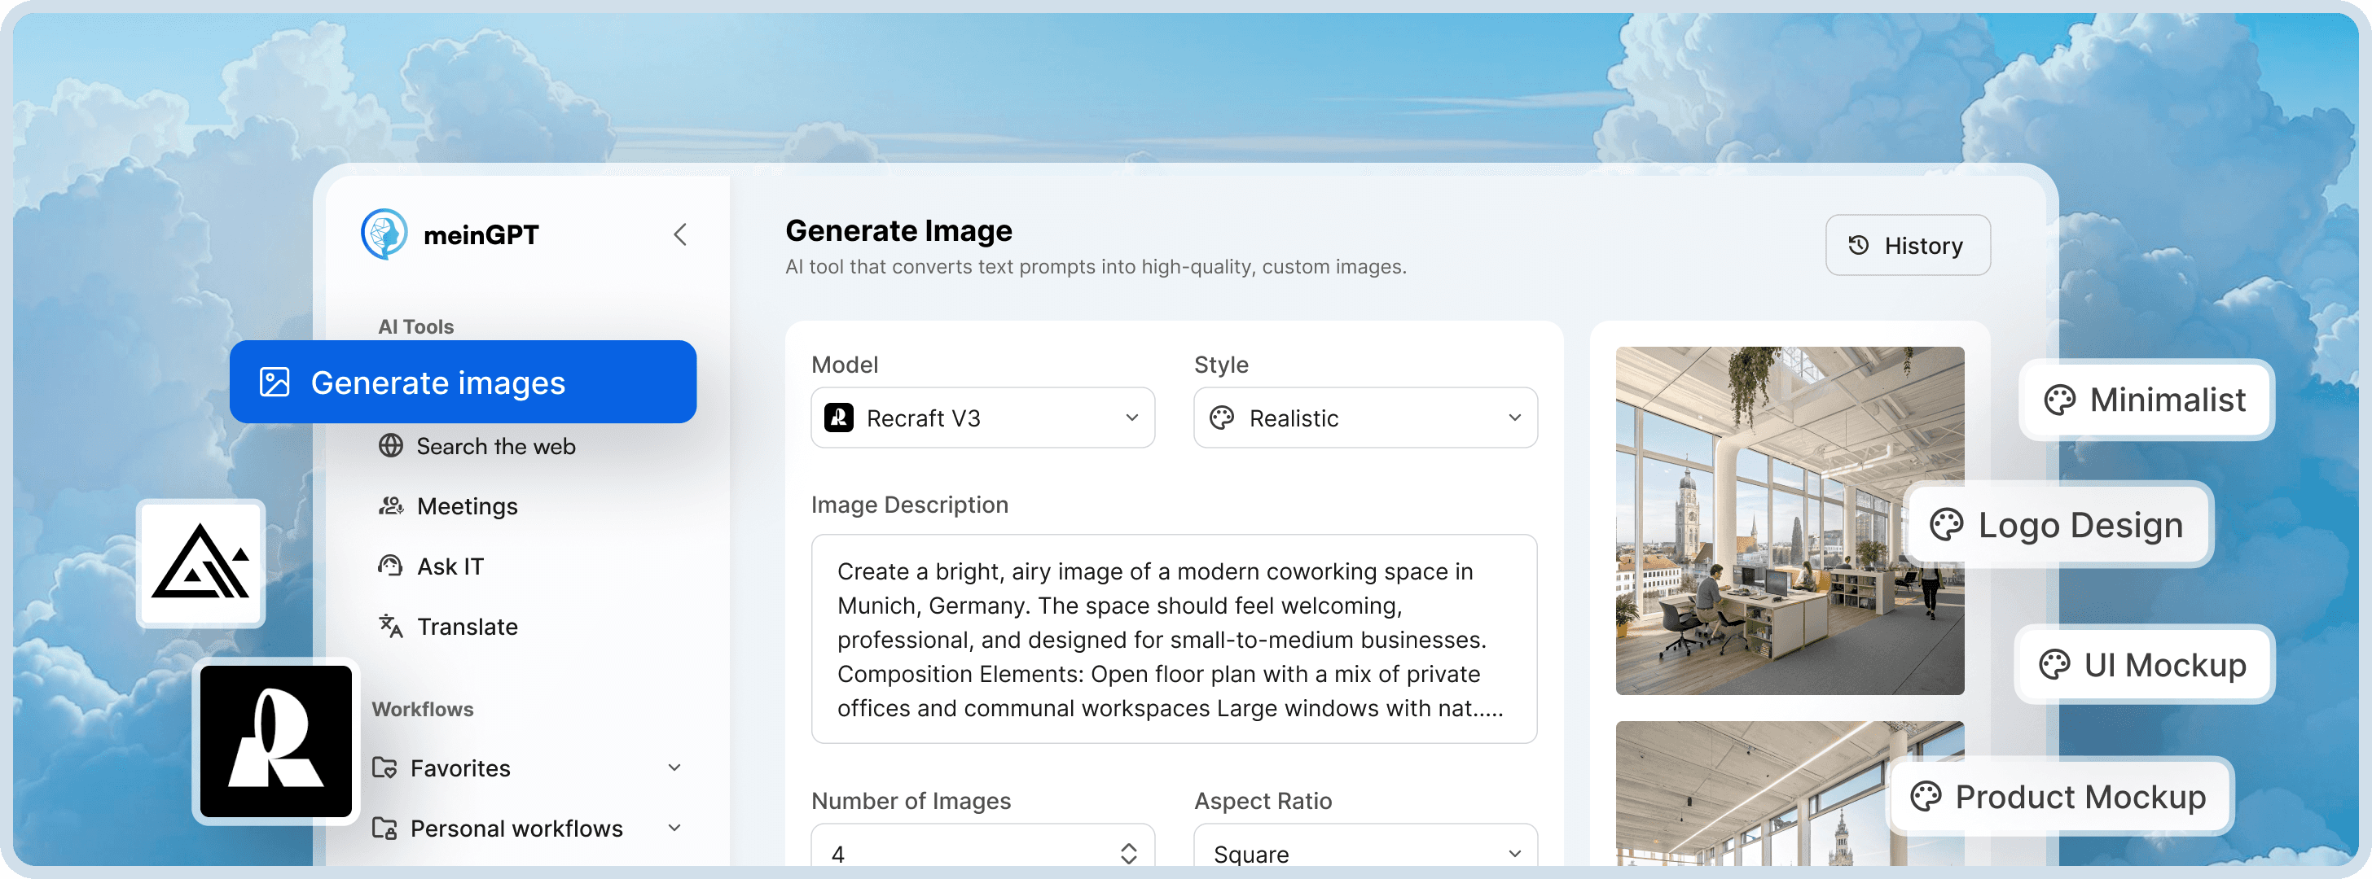Expand the Personal workflows section
This screenshot has height=879, width=2372.
pyautogui.click(x=674, y=828)
